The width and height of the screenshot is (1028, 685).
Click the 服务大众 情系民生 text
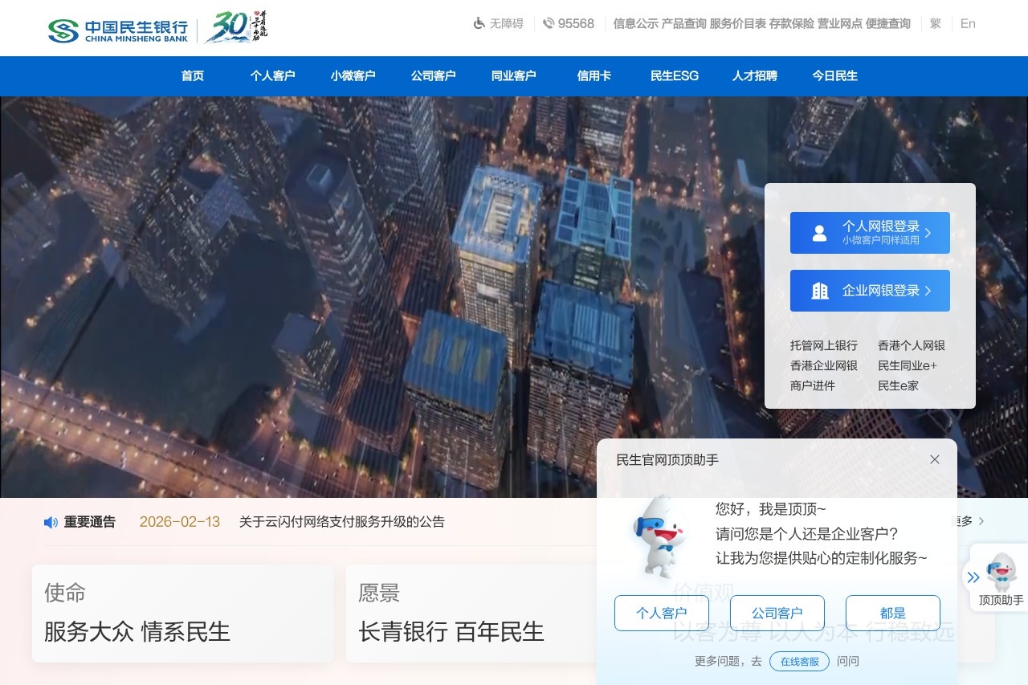click(137, 632)
